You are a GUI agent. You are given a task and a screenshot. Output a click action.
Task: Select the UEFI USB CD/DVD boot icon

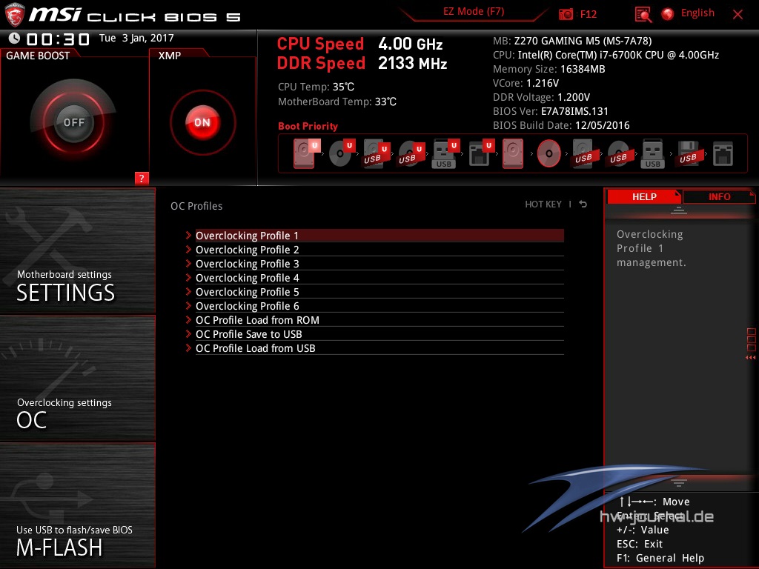coord(411,154)
